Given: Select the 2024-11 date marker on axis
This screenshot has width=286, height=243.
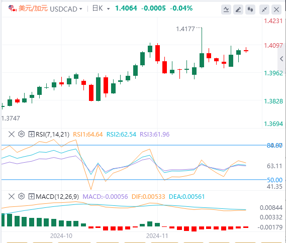Looking at the screenshot, I should [x=157, y=236].
